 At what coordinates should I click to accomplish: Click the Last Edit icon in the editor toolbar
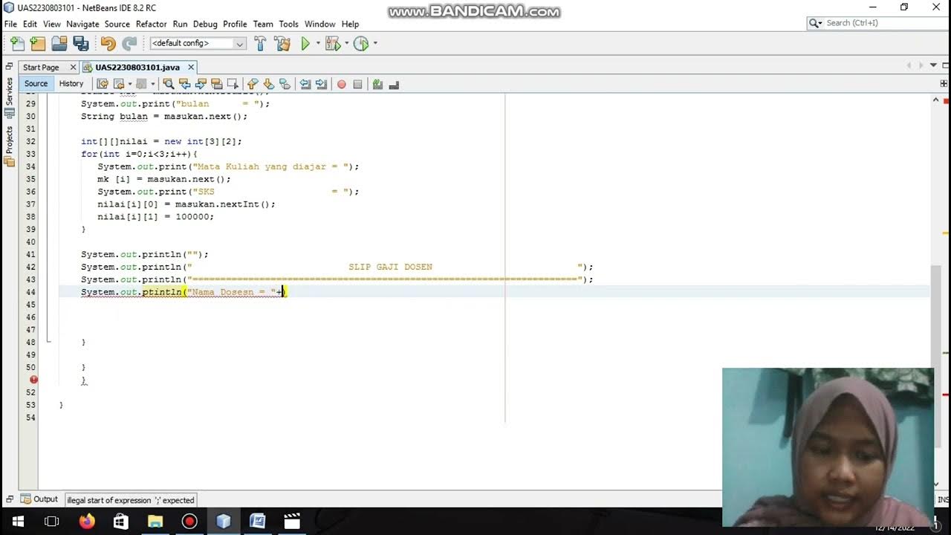pyautogui.click(x=103, y=84)
